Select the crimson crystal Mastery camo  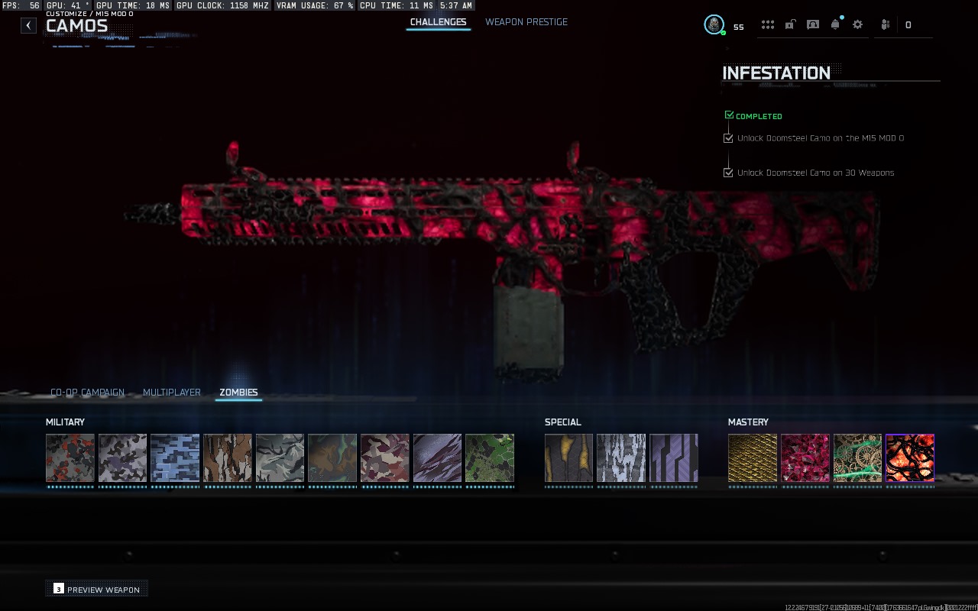pyautogui.click(x=805, y=458)
